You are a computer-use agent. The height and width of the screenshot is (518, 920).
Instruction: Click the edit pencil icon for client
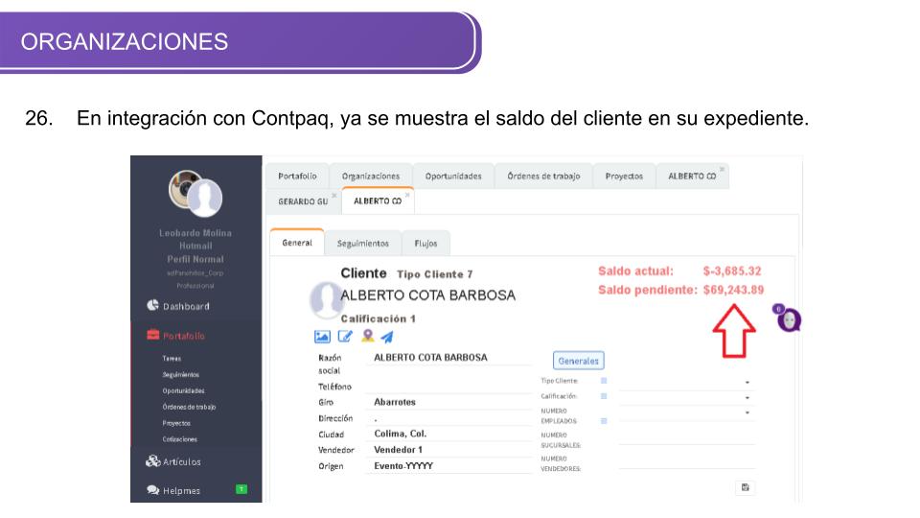coord(345,337)
